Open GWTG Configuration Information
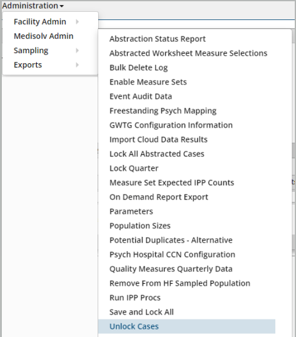Screen dimensions: 296x337 171,125
